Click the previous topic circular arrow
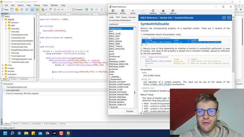The image size is (244, 137). 224,18
